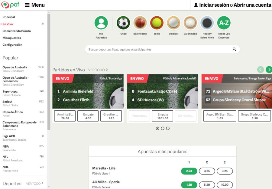Open Configuración in sidebar
Screen dimensions: 272x189
click(x=12, y=45)
